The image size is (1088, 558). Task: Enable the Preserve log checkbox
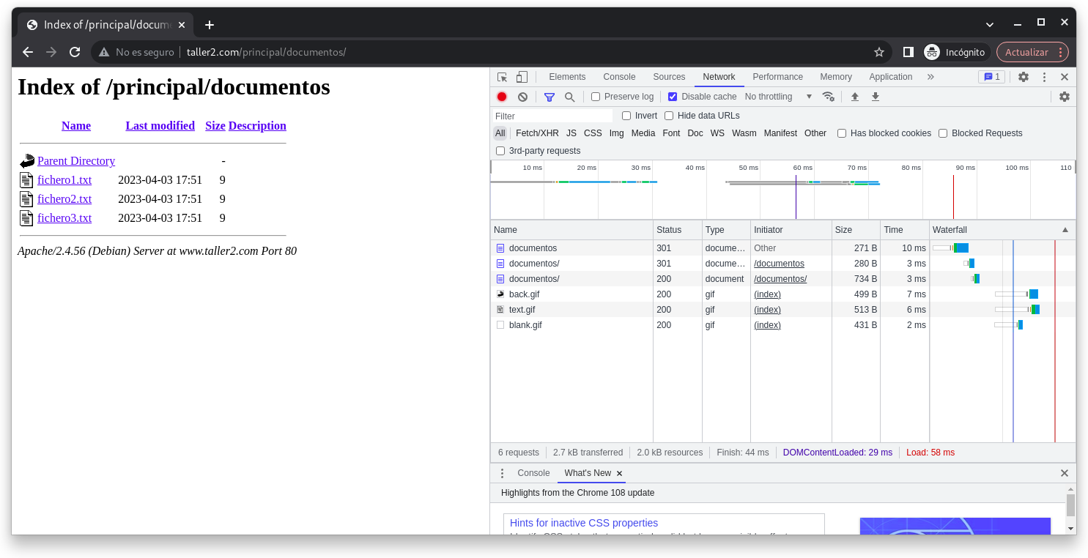click(596, 97)
